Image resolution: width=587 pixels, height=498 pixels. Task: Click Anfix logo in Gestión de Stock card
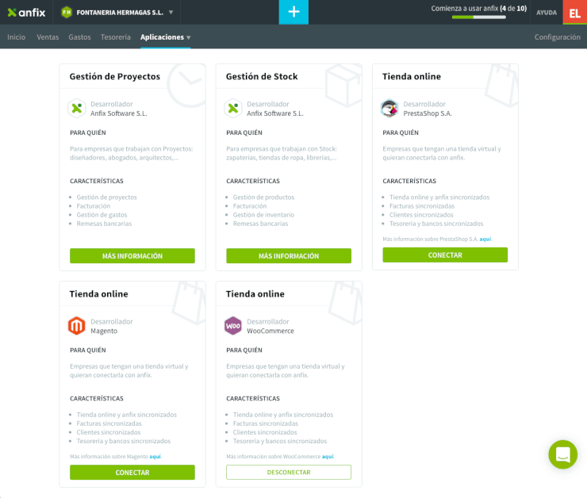click(233, 109)
